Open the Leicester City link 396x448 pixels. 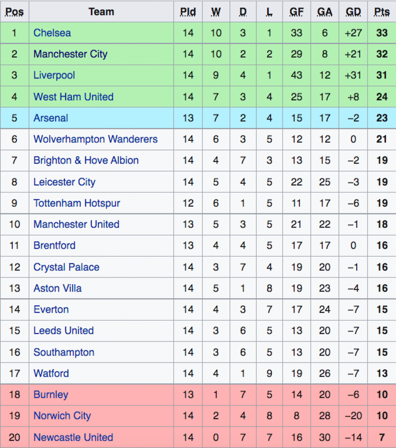pos(65,182)
